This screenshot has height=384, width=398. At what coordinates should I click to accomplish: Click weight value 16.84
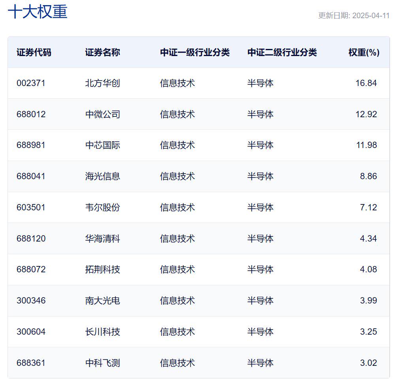pos(366,83)
